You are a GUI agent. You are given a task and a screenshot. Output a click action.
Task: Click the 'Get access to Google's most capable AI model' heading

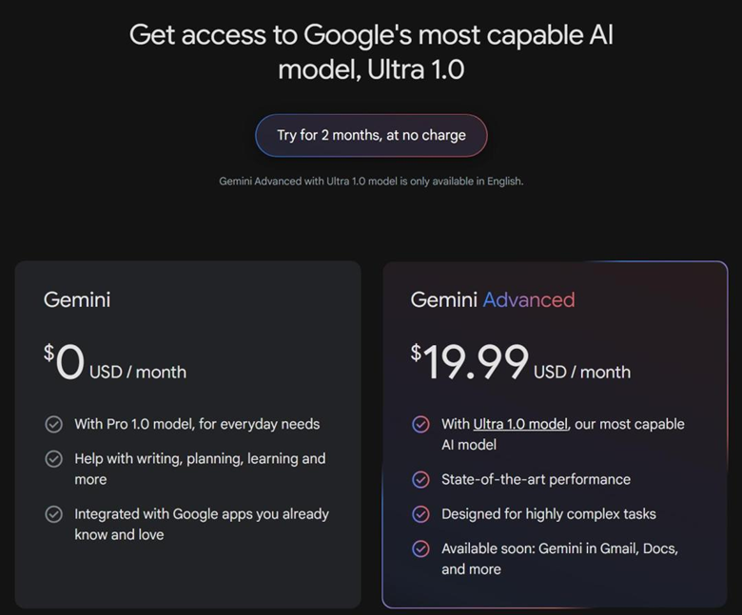pos(371,52)
